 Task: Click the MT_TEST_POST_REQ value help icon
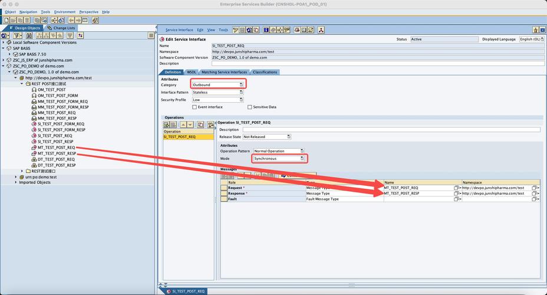tap(457, 188)
